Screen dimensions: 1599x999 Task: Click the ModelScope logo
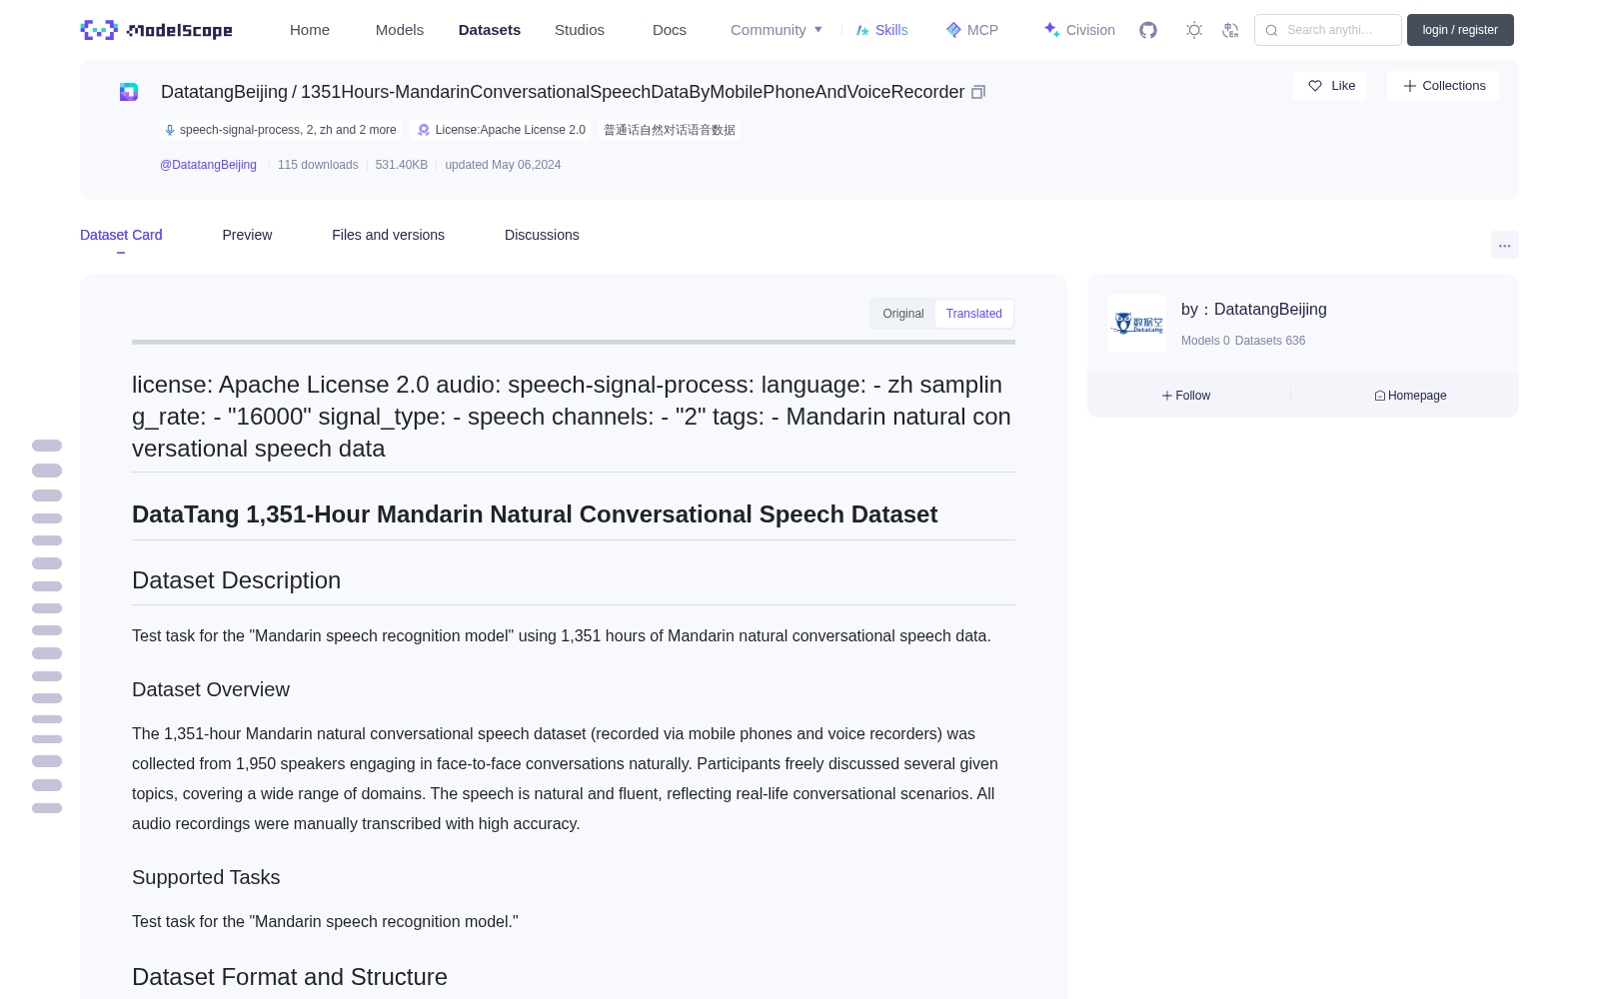[156, 30]
